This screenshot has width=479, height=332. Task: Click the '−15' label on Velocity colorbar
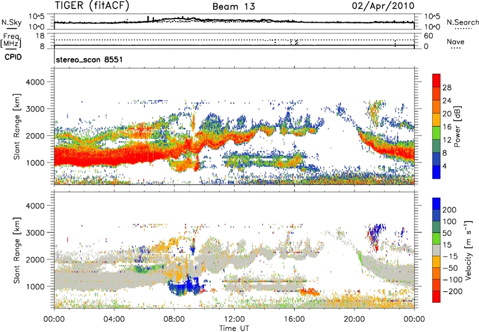[x=450, y=256]
